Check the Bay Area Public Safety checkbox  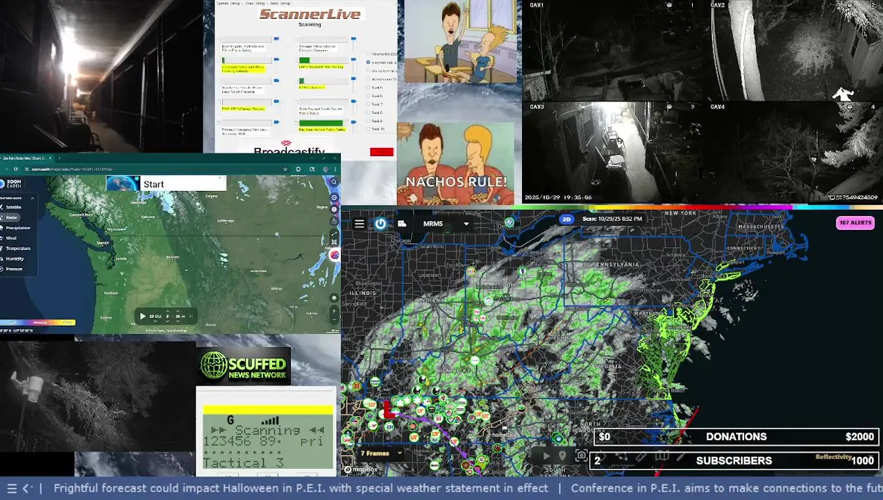click(296, 123)
